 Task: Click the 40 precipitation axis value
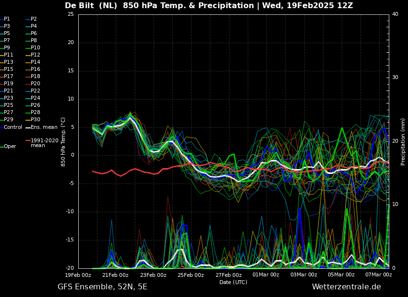pyautogui.click(x=395, y=14)
